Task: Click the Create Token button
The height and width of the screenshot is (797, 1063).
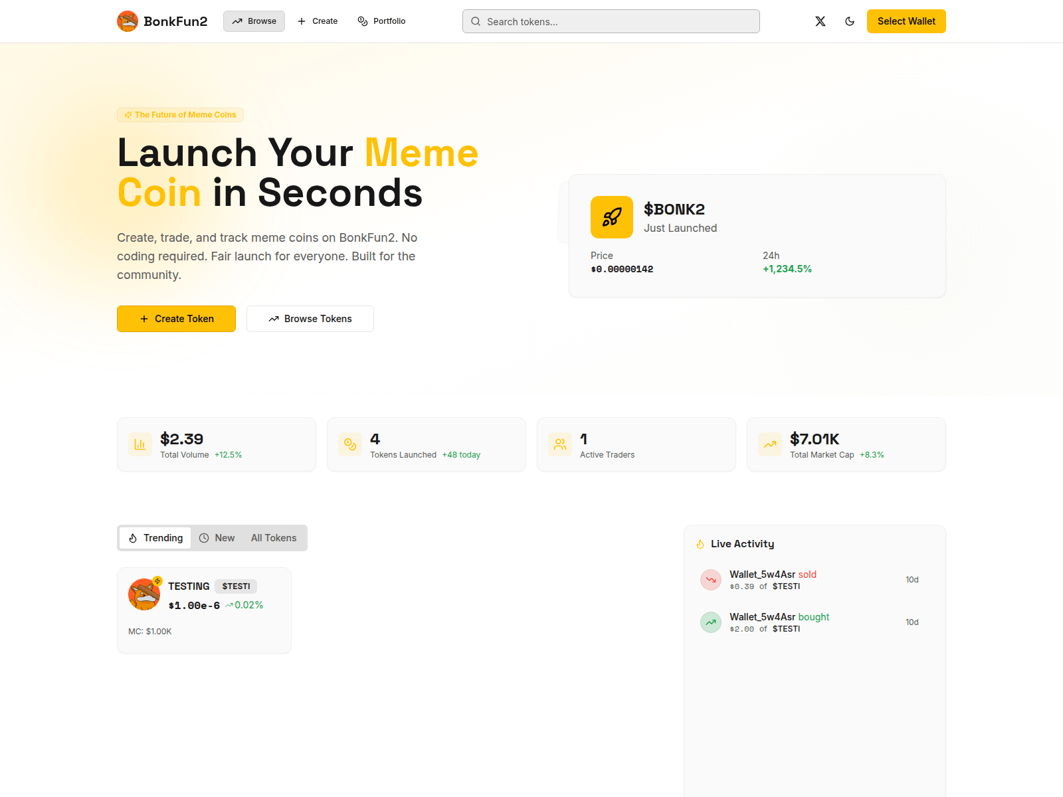Action: (176, 319)
